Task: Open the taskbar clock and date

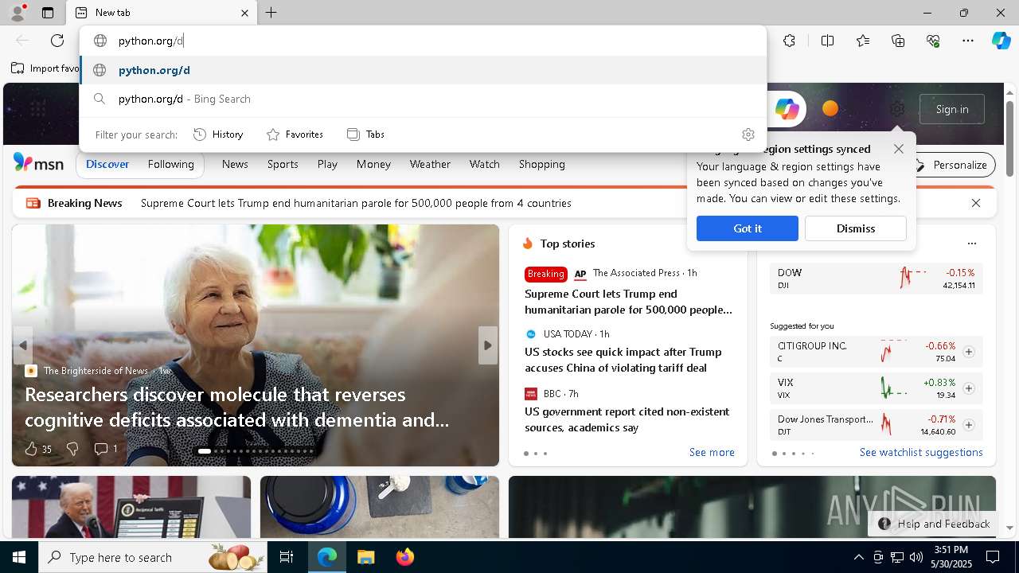Action: (951, 557)
